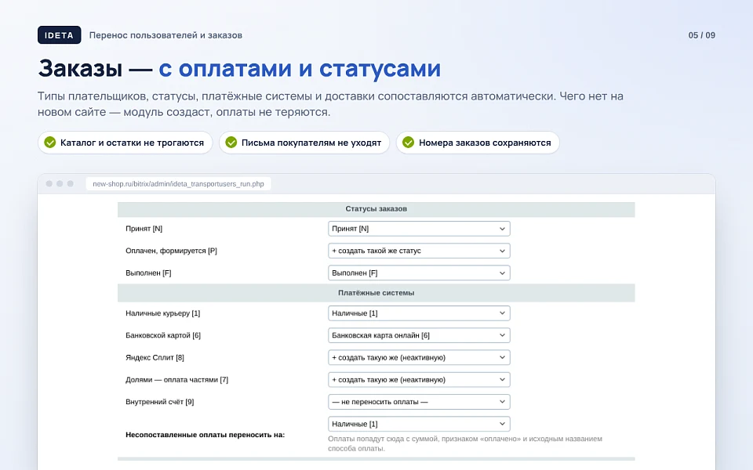Expand the 'Наличные курьеру [1]' payment dropdown
The image size is (753, 470).
click(x=419, y=313)
